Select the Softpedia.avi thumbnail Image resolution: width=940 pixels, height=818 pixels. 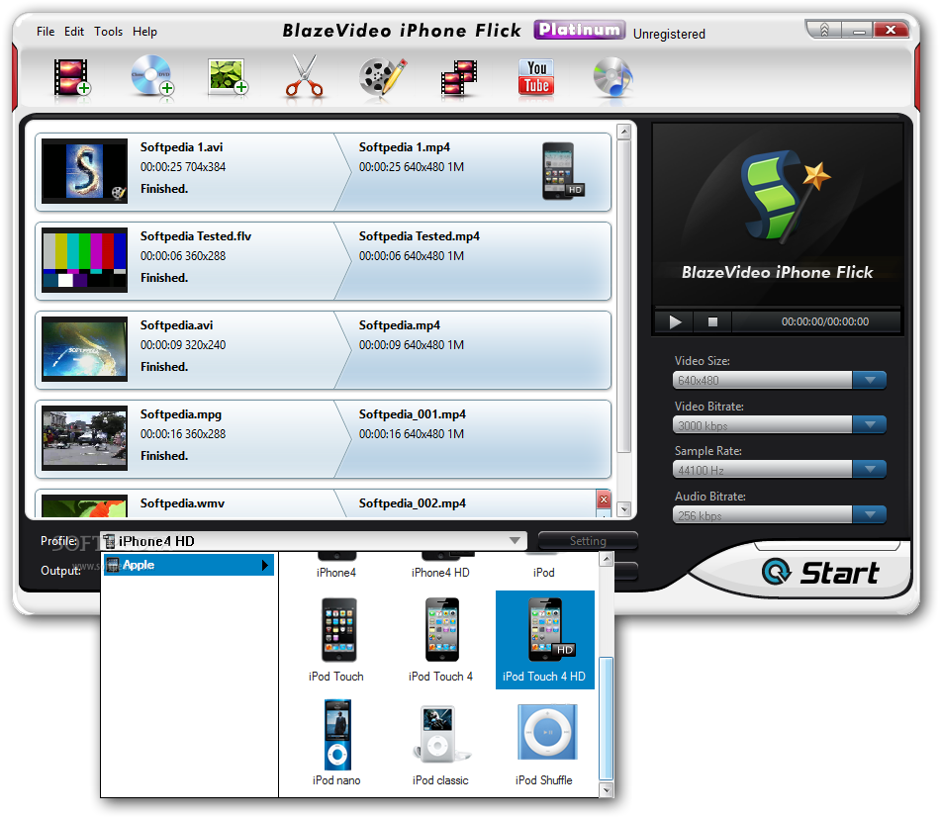84,349
